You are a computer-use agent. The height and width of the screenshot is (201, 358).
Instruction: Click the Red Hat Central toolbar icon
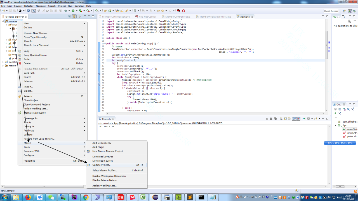178,11
